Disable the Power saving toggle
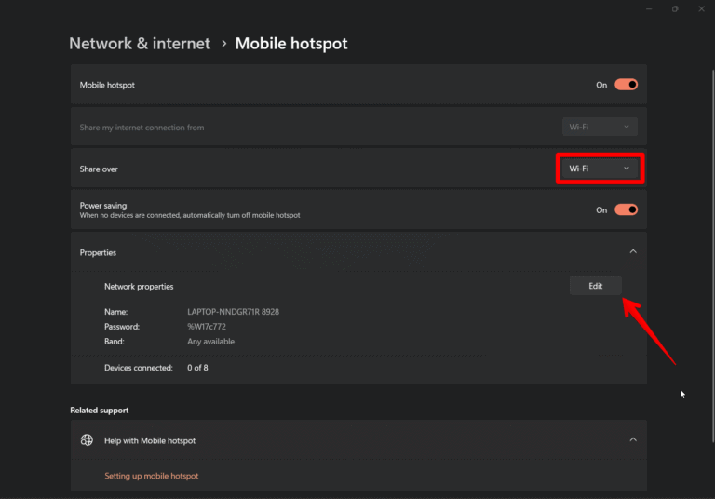The image size is (715, 499). tap(626, 210)
